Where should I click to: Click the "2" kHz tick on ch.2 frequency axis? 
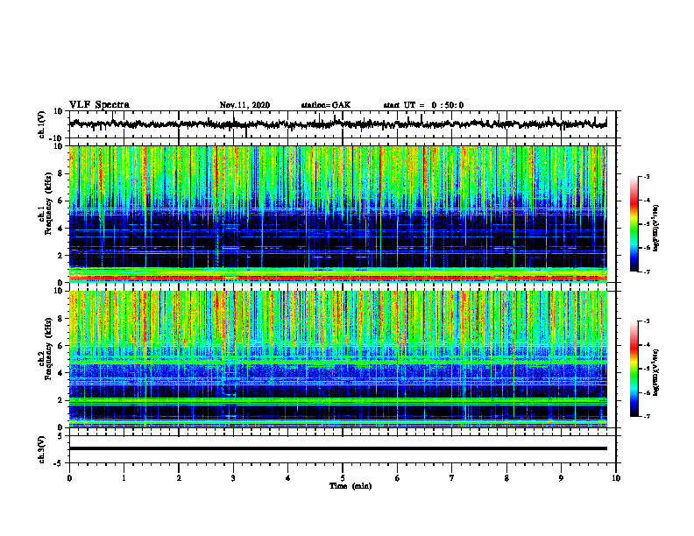[x=61, y=400]
